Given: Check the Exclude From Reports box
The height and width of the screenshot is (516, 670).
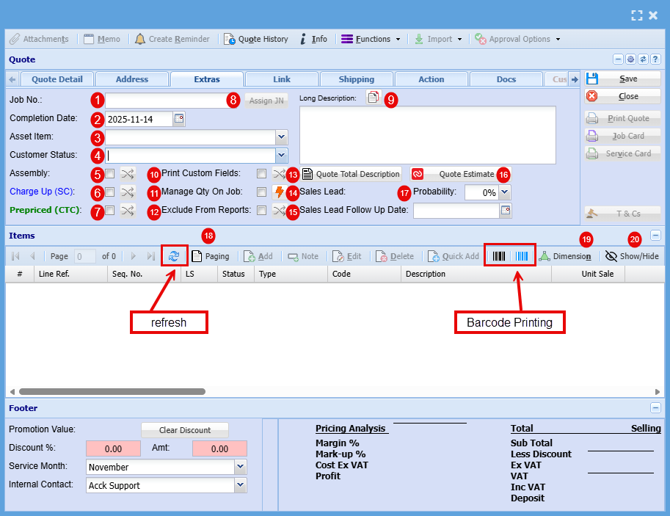Looking at the screenshot, I should click(x=261, y=211).
